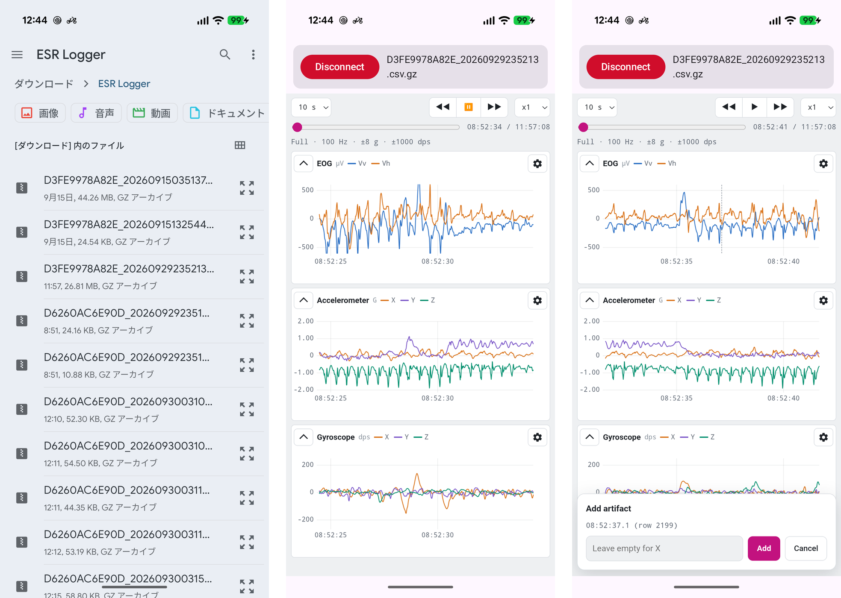Open Accelerometer settings gear in right screen
Image resolution: width=841 pixels, height=598 pixels.
click(823, 300)
